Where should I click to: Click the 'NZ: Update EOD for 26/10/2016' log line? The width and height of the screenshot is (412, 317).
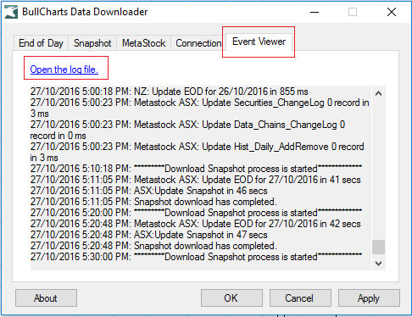tap(169, 92)
